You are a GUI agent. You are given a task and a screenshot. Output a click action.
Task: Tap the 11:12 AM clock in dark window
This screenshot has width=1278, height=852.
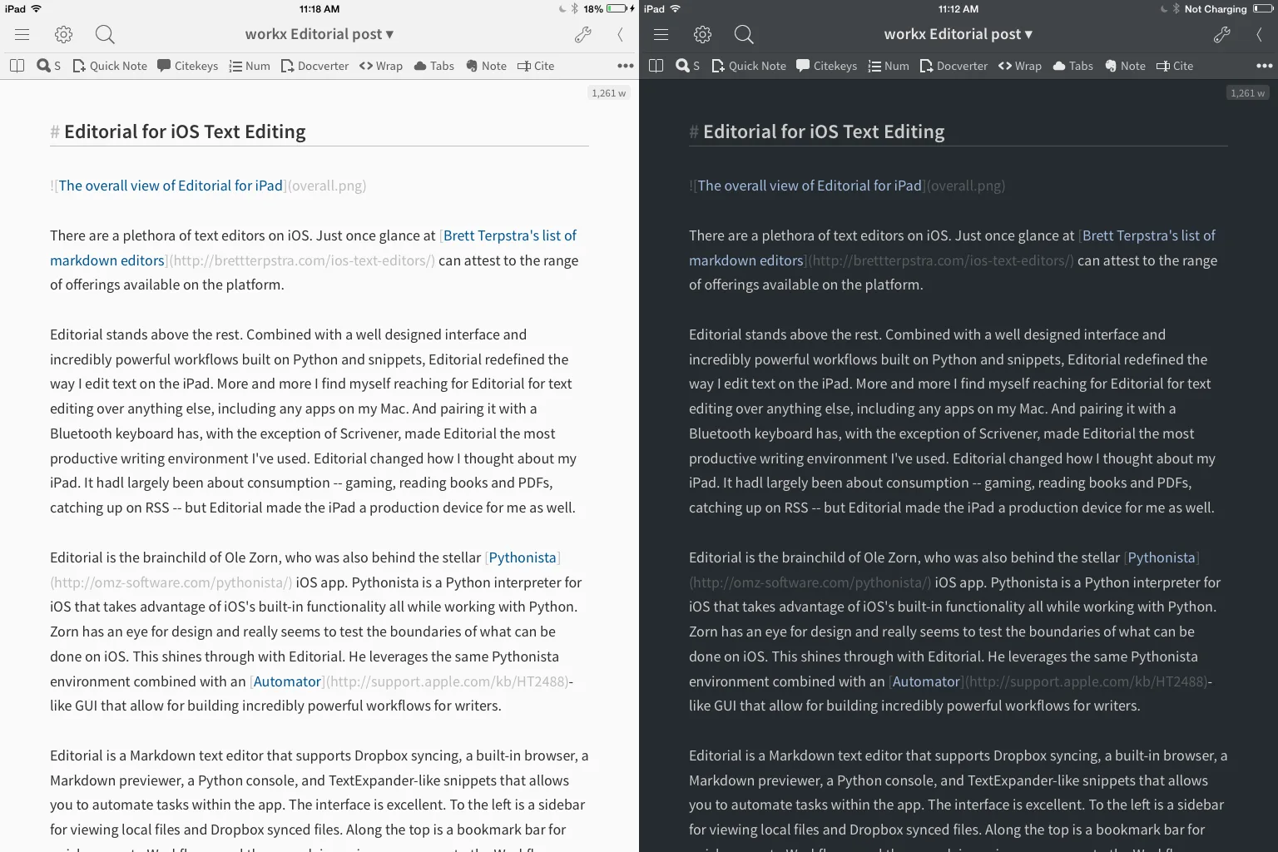[958, 9]
